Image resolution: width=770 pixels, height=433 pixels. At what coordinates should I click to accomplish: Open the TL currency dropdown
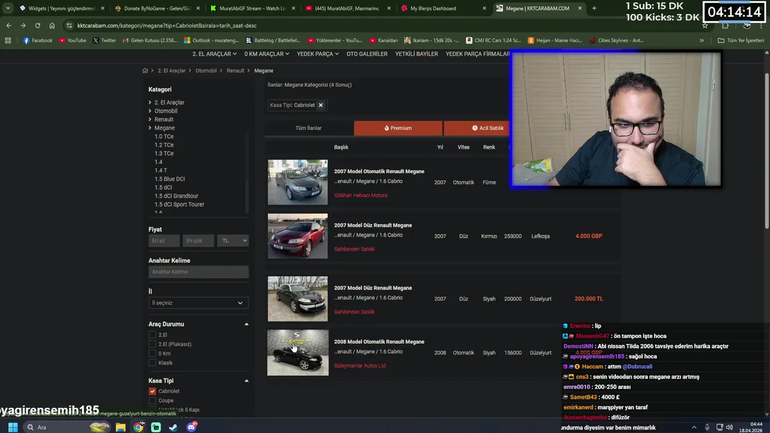[x=233, y=241]
